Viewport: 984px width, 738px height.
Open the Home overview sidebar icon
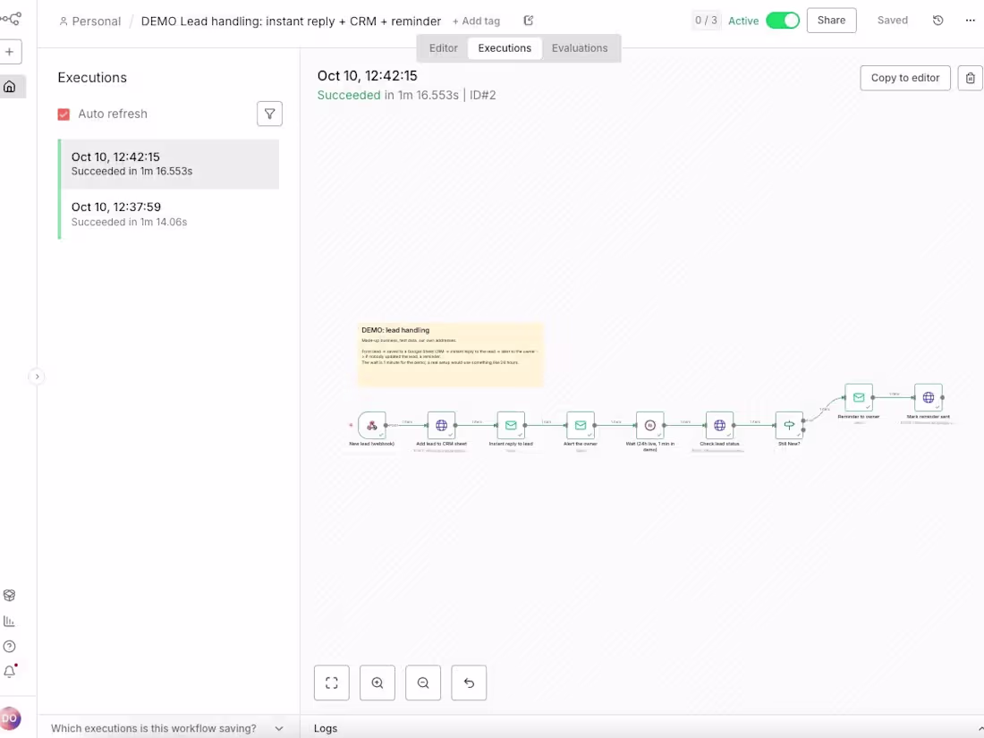click(x=10, y=87)
